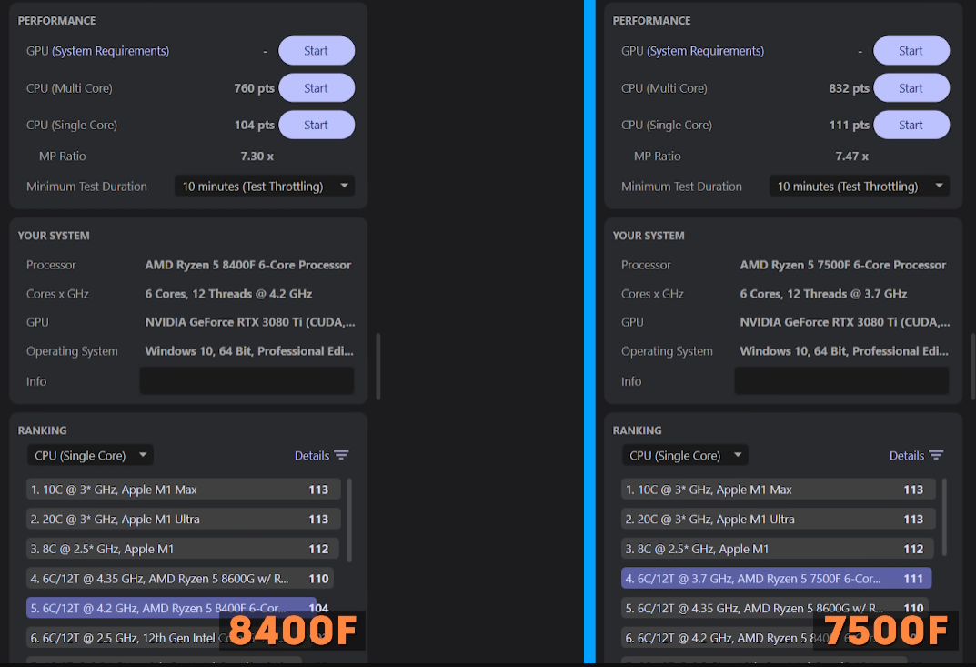976x667 pixels.
Task: Select 8C Apple M1 ranking row in 7500F window
Action: tap(778, 549)
